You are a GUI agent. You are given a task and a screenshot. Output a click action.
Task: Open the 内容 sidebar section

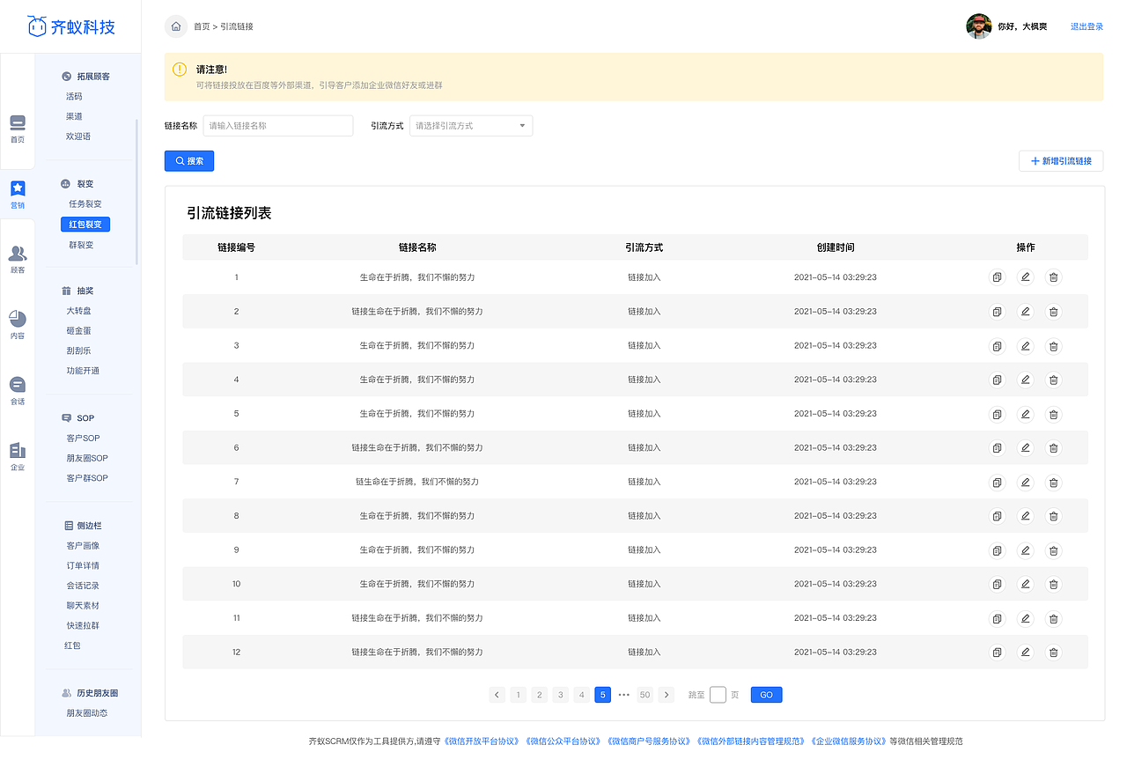18,325
